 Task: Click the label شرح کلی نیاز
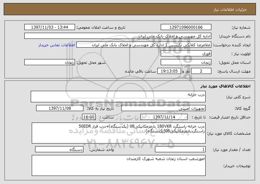click(238, 97)
